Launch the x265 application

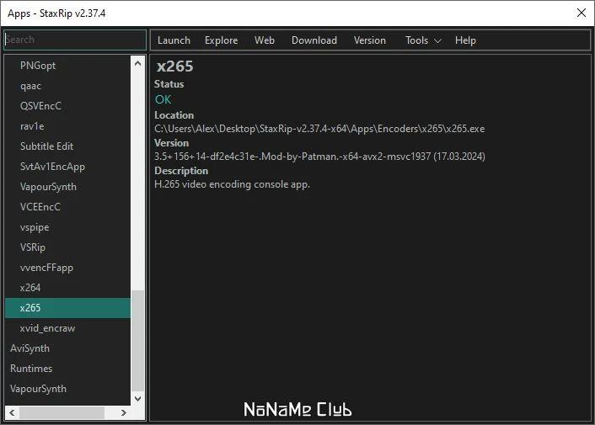tap(174, 40)
